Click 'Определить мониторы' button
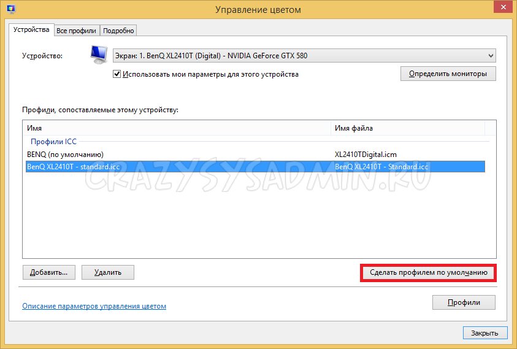 point(448,74)
